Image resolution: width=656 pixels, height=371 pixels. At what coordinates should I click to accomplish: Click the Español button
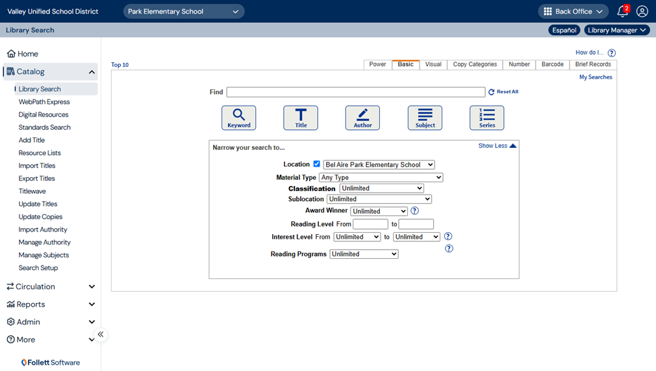pos(564,30)
